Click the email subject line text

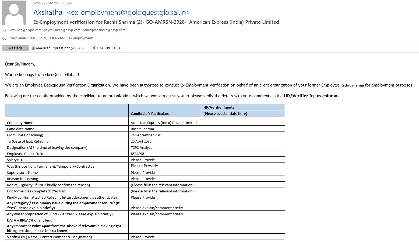156,22
